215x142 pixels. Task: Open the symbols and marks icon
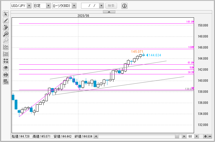click(6, 61)
